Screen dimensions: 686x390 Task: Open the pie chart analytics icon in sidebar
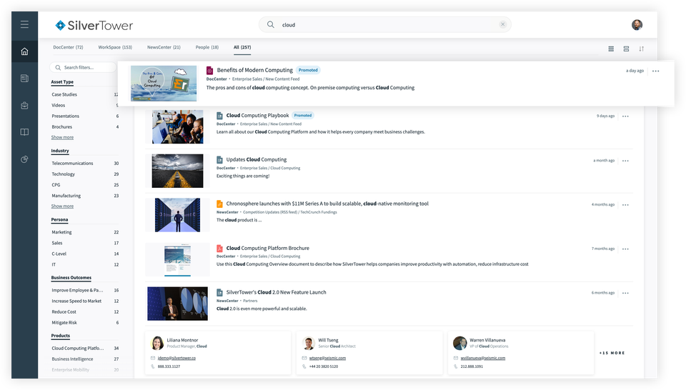point(24,159)
